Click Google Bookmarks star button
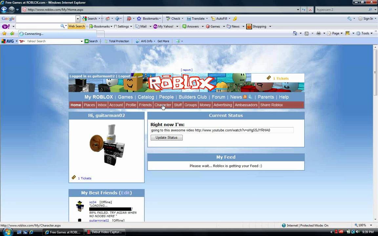Screen dimensions: 378x236 [x=149, y=19]
